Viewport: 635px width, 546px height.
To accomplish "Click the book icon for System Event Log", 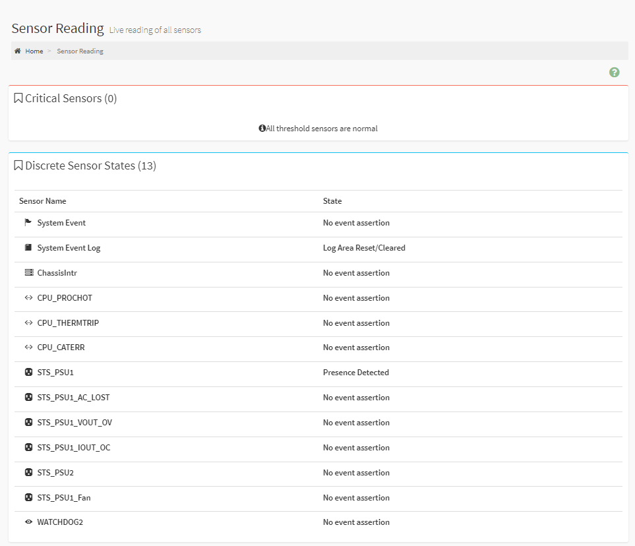I will point(28,248).
